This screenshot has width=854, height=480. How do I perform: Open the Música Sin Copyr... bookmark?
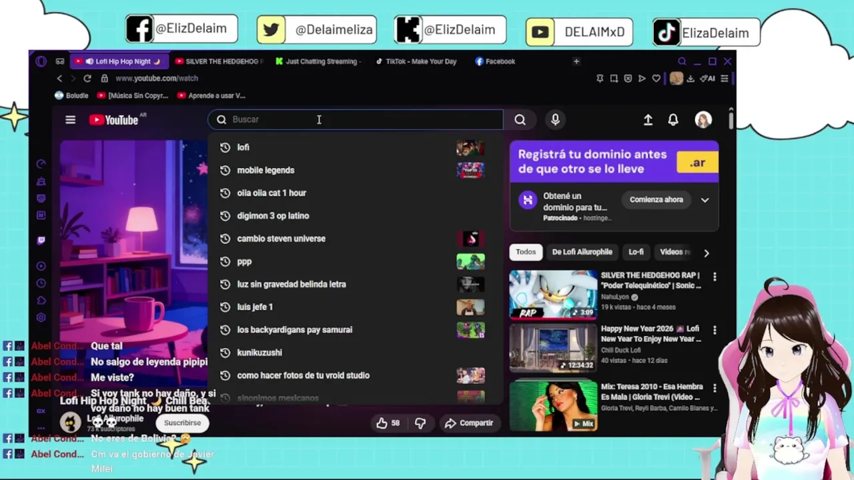tap(133, 95)
